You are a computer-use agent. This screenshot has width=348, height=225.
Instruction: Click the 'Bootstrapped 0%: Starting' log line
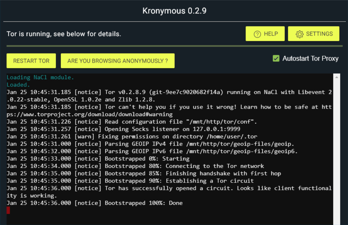coord(98,159)
